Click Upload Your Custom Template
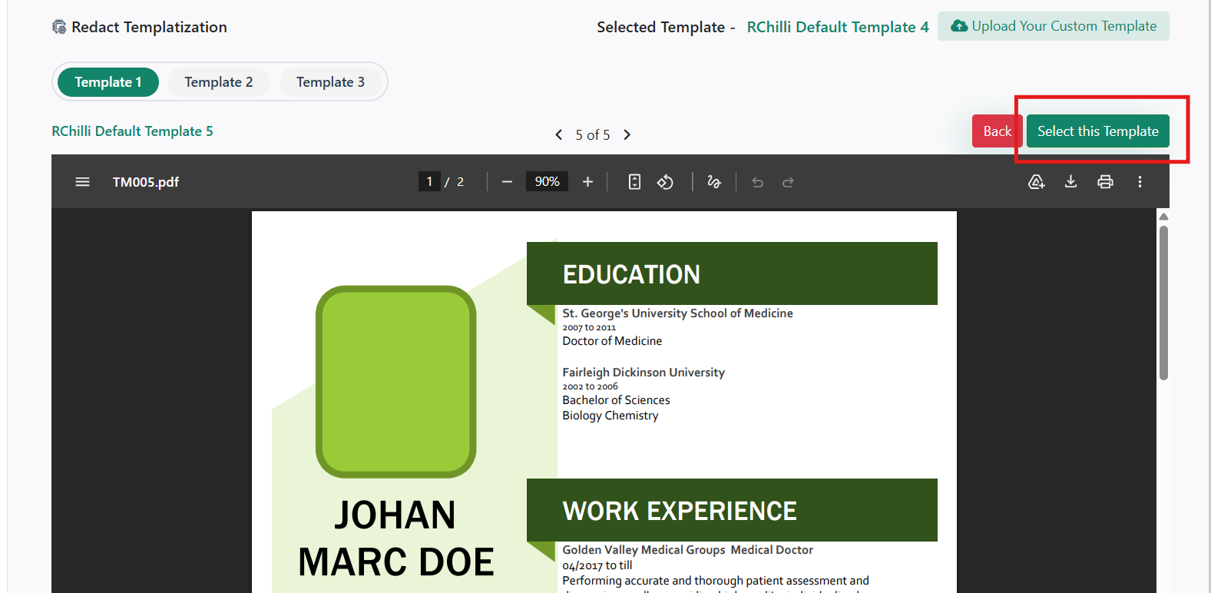This screenshot has width=1211, height=593. coord(1053,26)
